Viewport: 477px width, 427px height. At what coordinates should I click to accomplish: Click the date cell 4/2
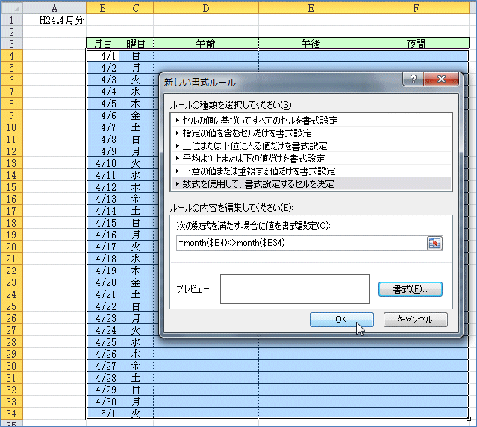coord(102,68)
